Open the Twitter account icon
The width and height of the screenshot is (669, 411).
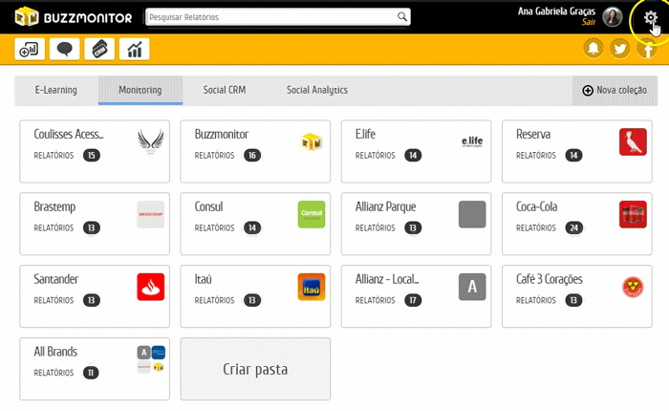[619, 49]
